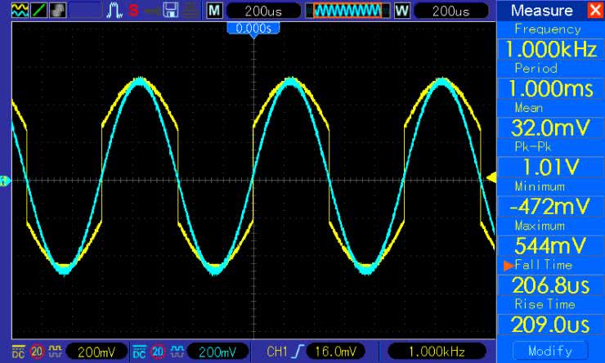
Task: Click the dual waveform display icon
Action: (17, 11)
